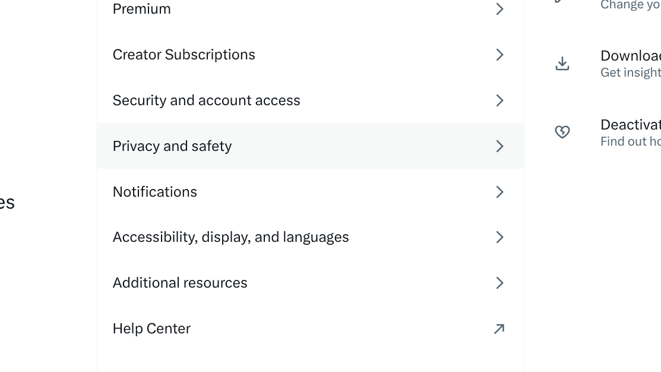Click the chevron next to Premium

[499, 8]
